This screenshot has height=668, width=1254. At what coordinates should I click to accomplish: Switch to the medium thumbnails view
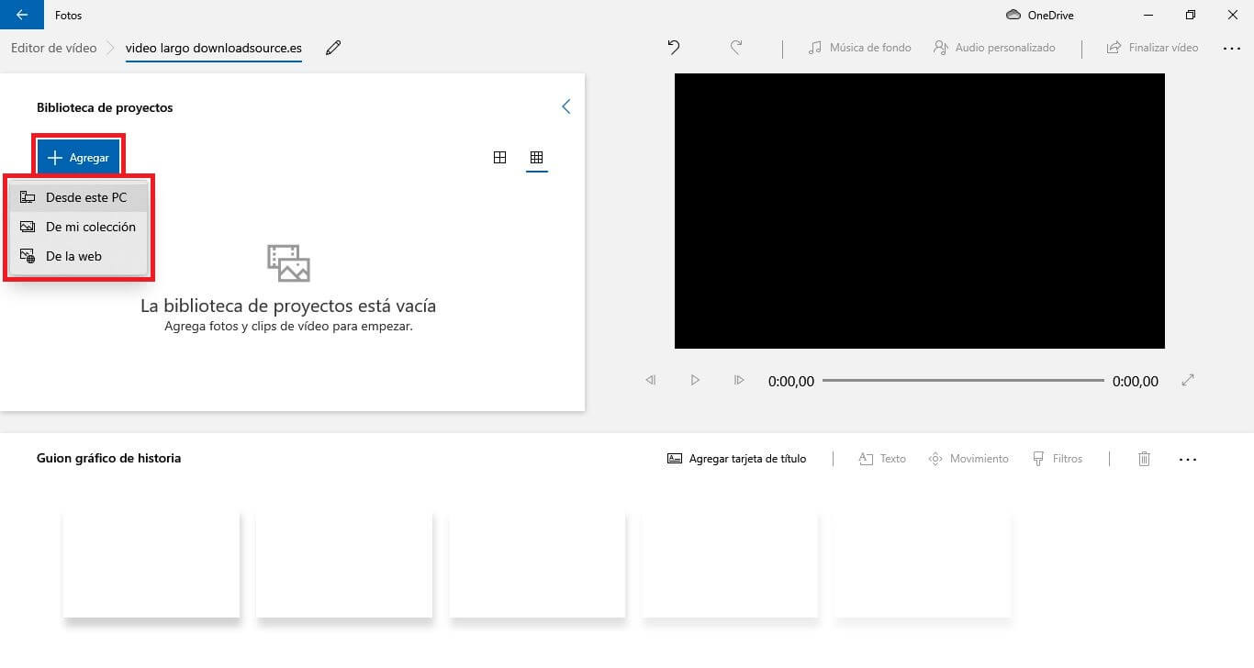pyautogui.click(x=499, y=158)
